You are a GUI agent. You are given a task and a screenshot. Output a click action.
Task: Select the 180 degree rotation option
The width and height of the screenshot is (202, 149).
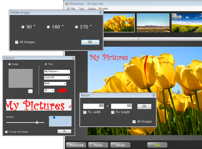[x=48, y=27]
